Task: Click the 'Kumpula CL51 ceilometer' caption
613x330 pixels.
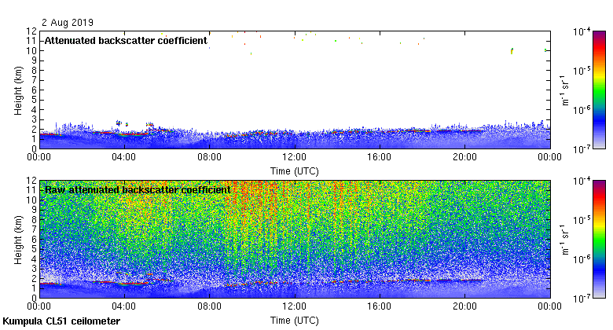Action: 61,321
